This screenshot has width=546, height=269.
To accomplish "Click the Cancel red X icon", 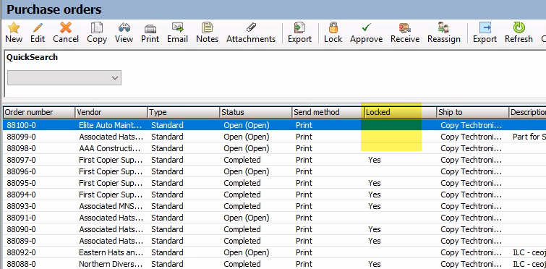I will click(x=66, y=27).
